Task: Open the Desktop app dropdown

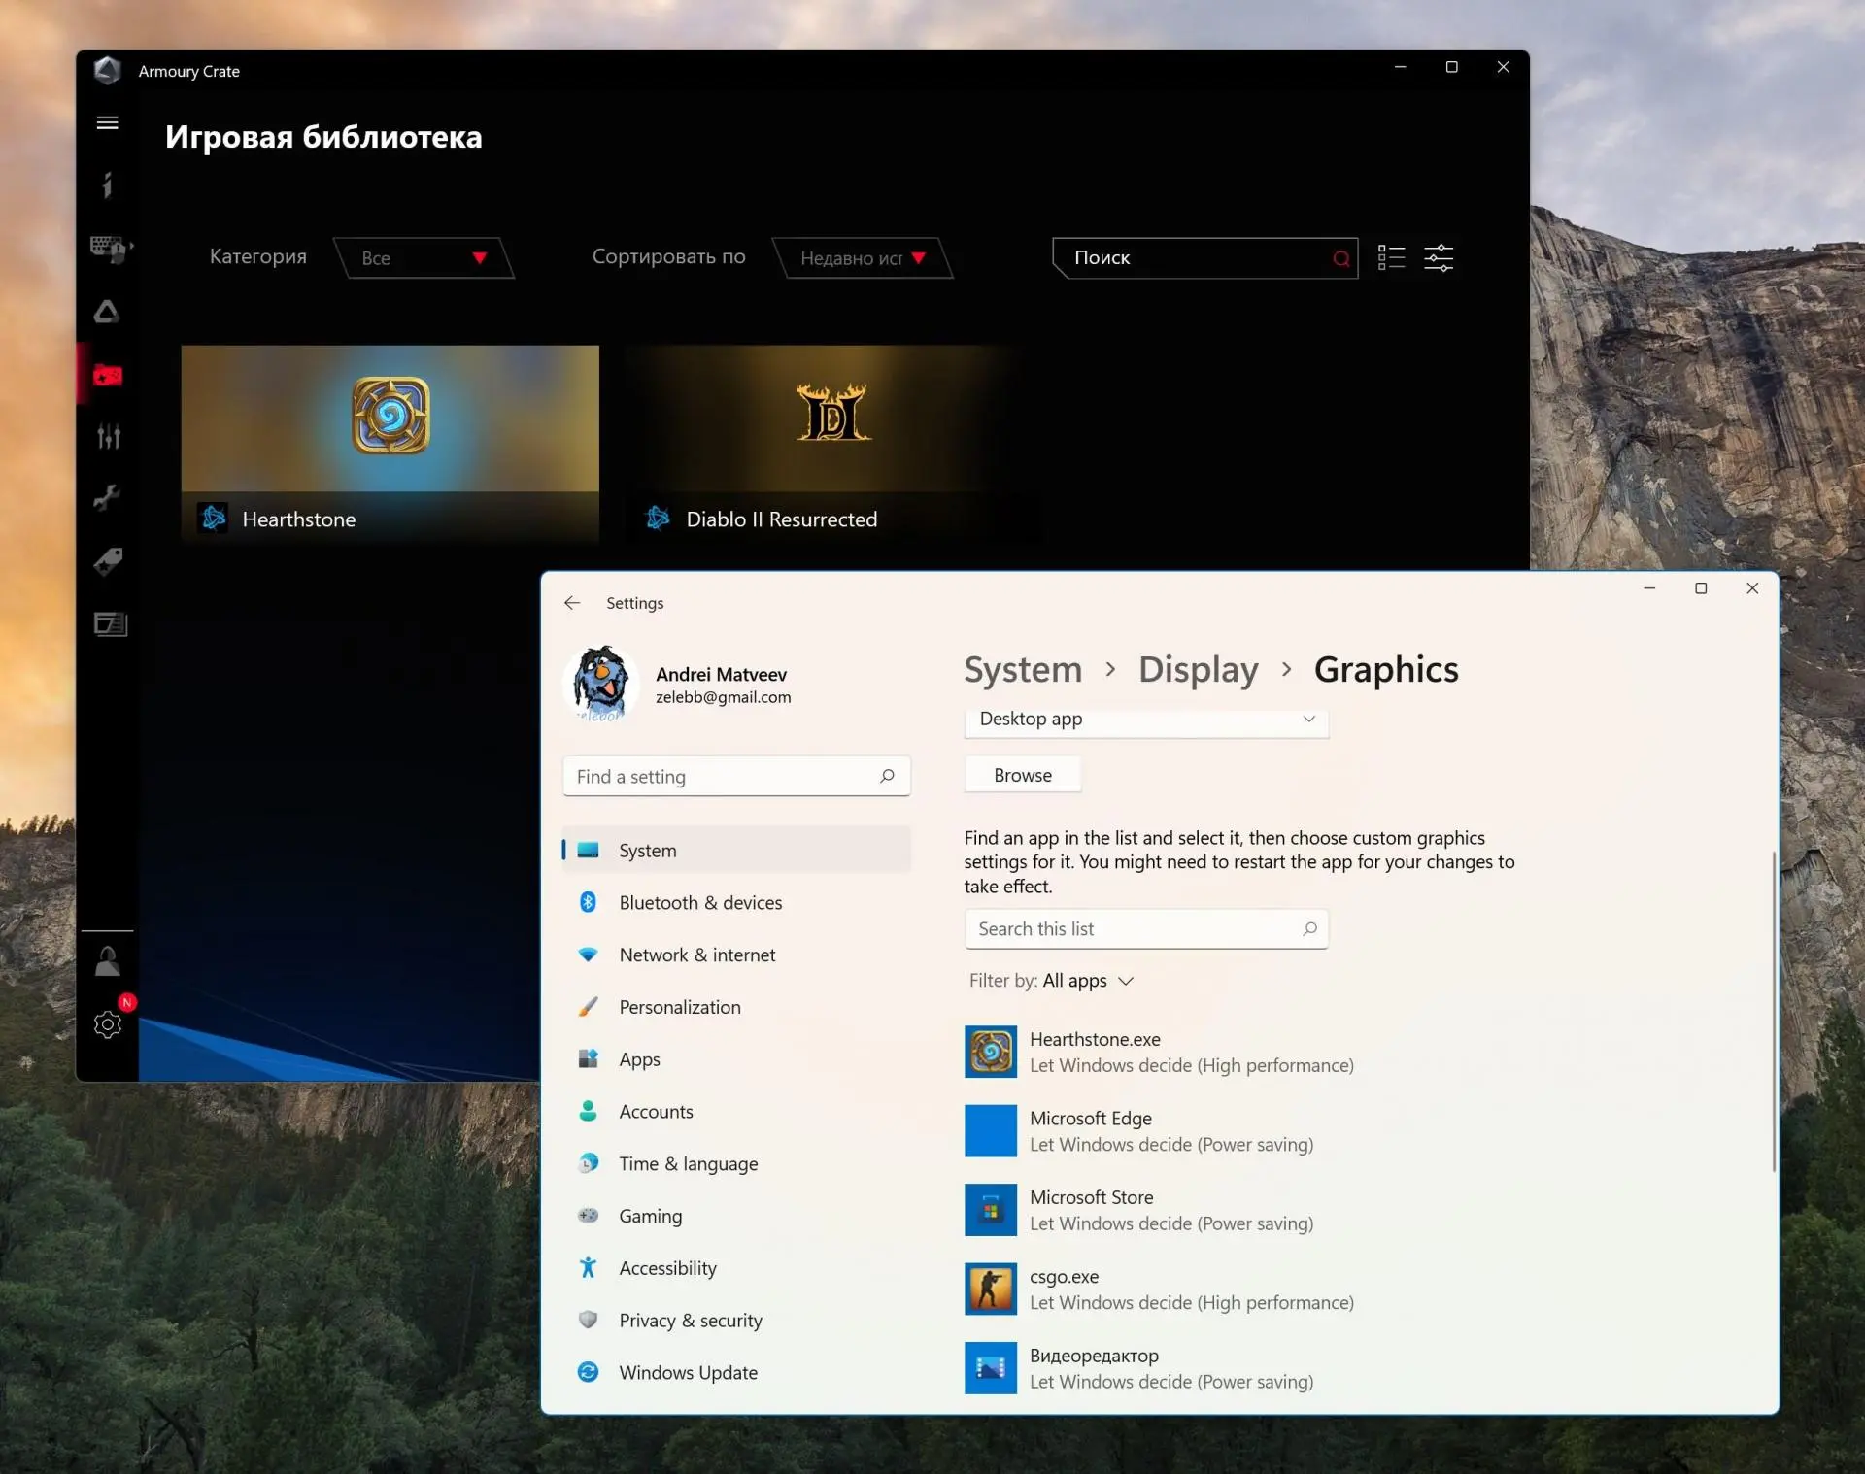Action: tap(1146, 720)
